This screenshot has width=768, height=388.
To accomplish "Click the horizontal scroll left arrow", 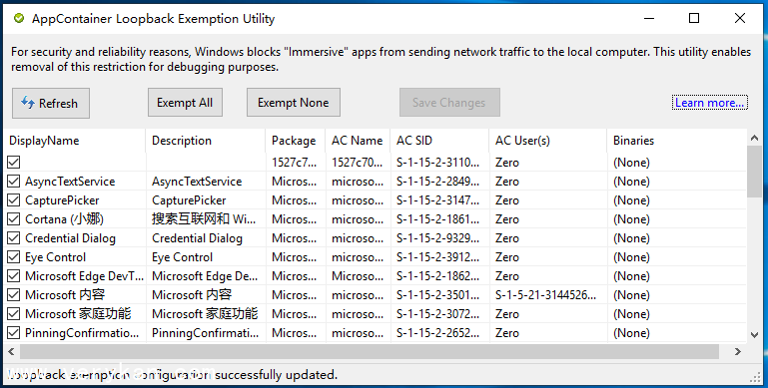I will coord(11,351).
